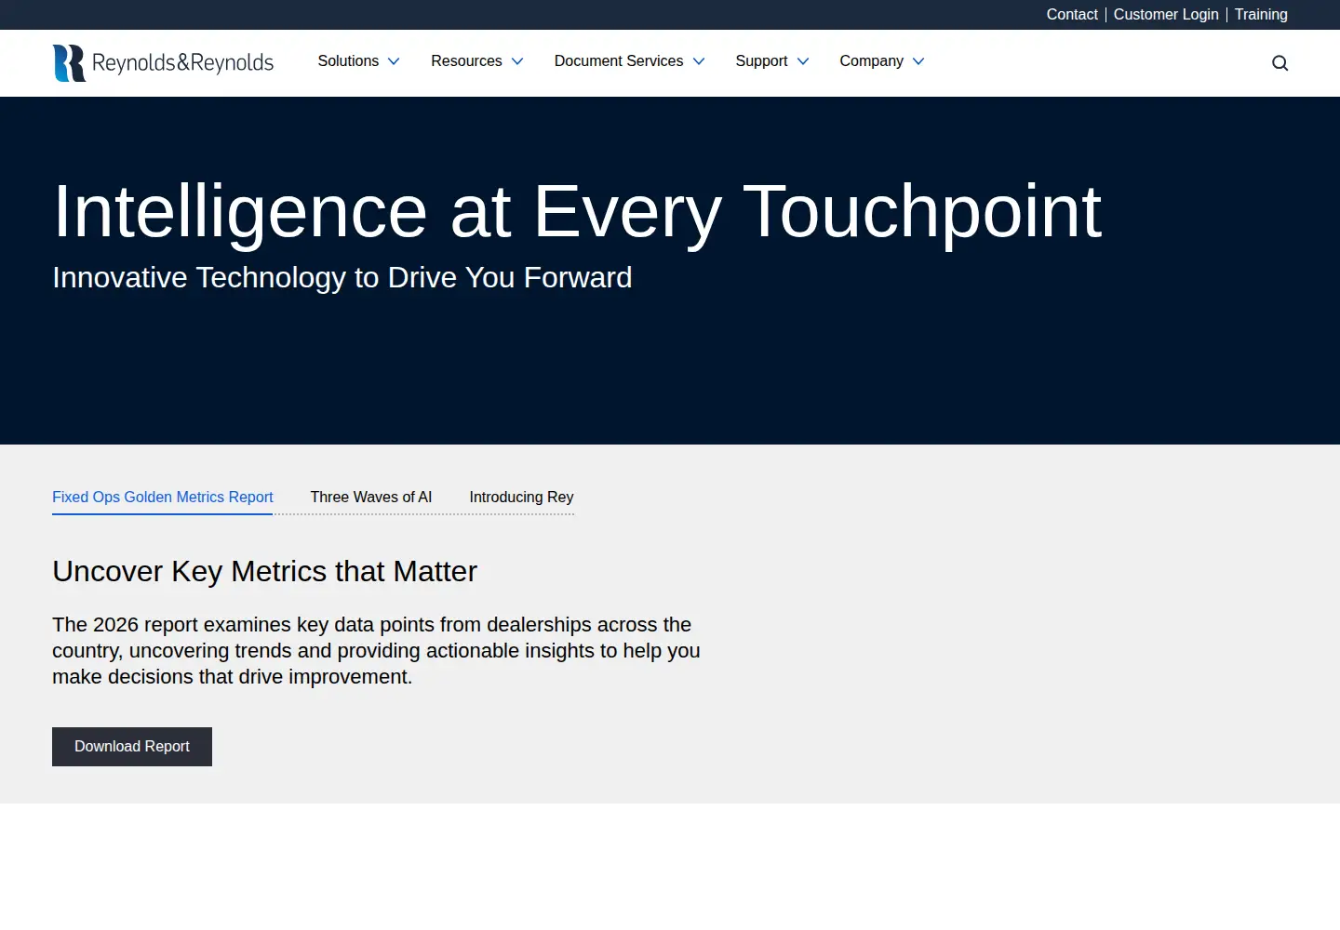The width and height of the screenshot is (1340, 930).
Task: Open the Company menu label
Action: (871, 61)
